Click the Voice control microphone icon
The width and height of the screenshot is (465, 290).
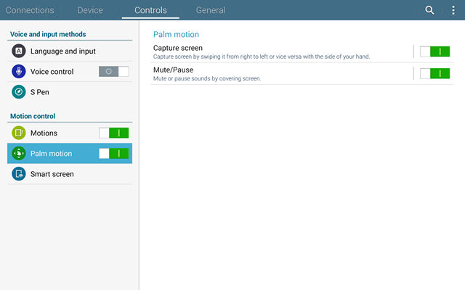[19, 72]
